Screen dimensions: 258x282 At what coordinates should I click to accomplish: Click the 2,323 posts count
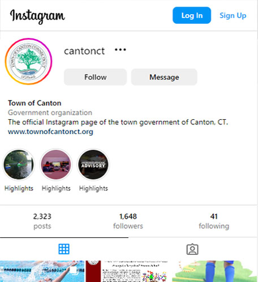coord(42,221)
